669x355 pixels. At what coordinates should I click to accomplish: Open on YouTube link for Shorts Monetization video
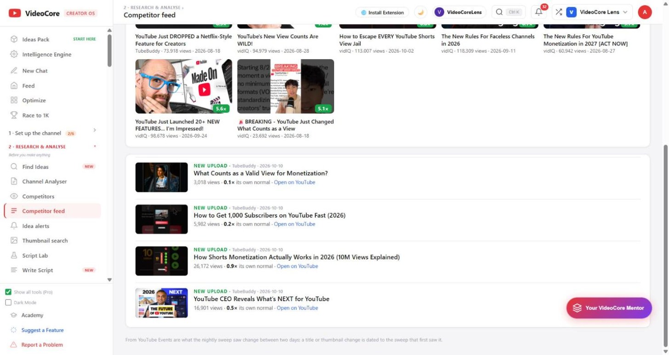pos(297,266)
